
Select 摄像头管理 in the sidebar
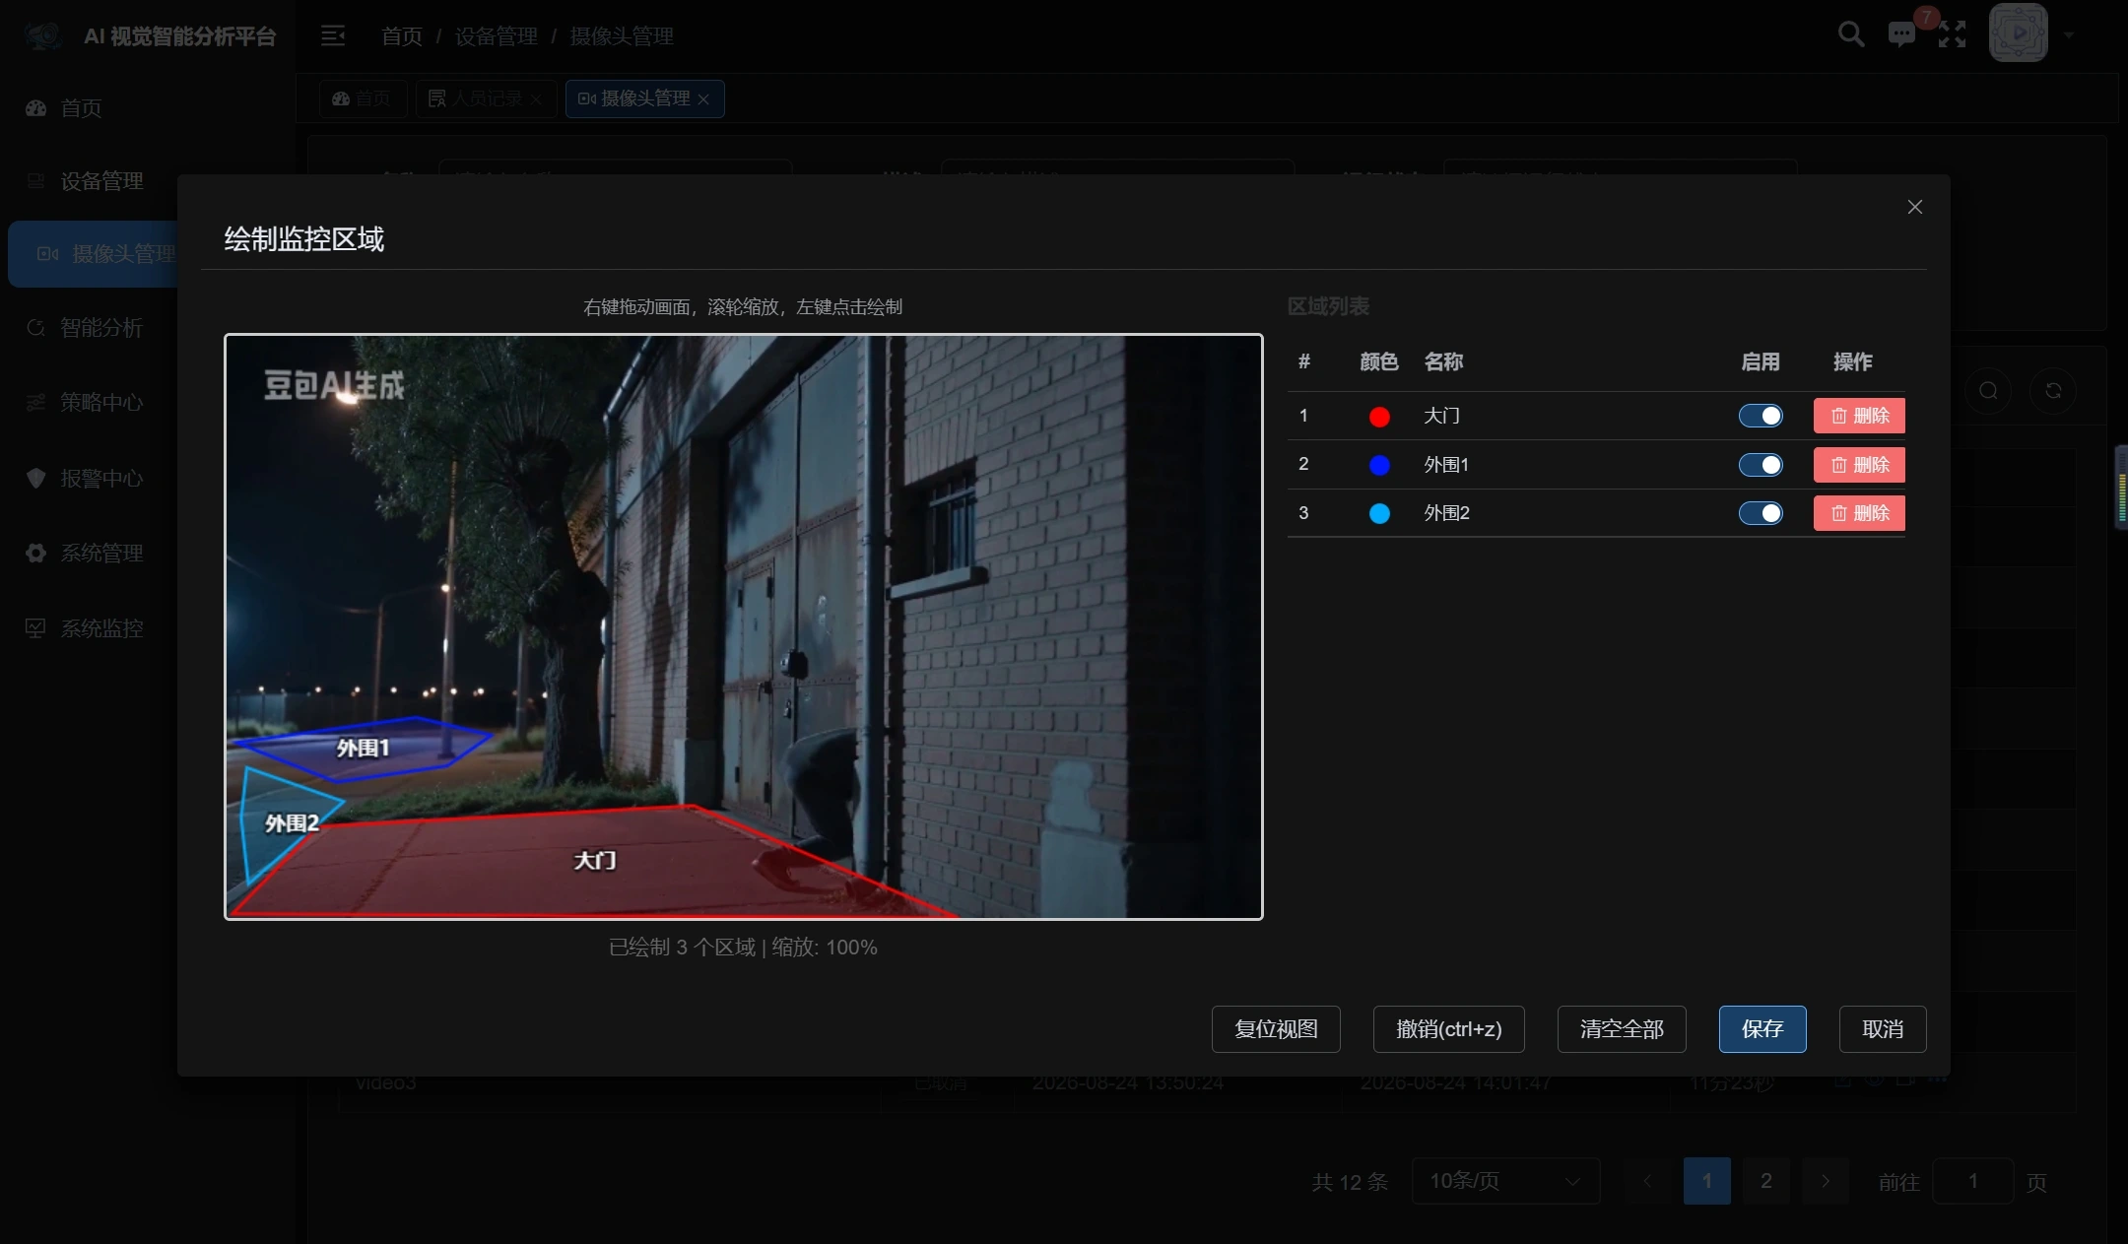click(x=95, y=254)
